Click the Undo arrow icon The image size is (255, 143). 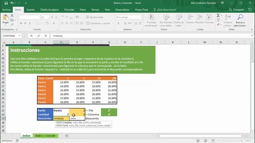point(12,3)
